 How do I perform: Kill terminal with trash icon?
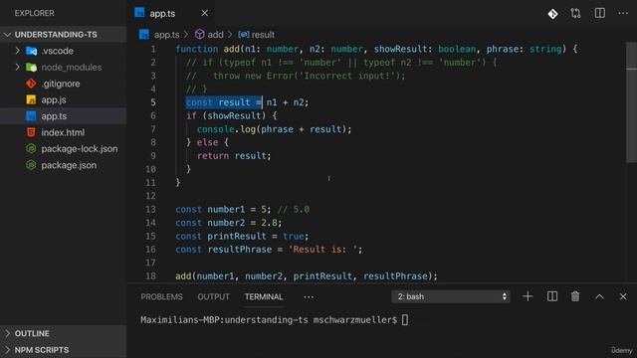(x=575, y=296)
